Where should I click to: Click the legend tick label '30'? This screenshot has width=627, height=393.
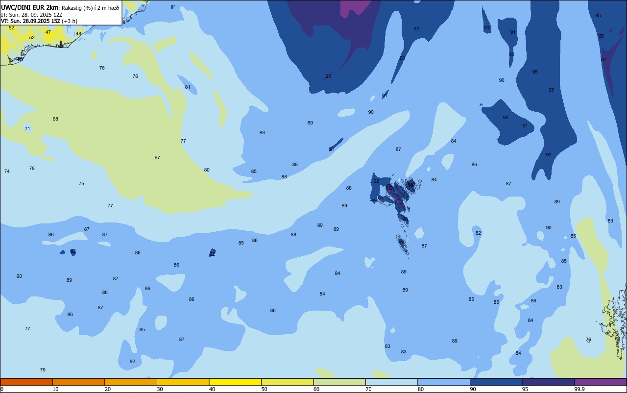point(160,389)
